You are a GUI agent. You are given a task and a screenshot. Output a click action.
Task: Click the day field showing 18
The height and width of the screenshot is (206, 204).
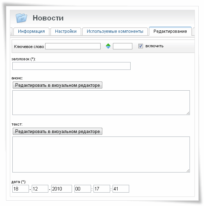(x=20, y=189)
